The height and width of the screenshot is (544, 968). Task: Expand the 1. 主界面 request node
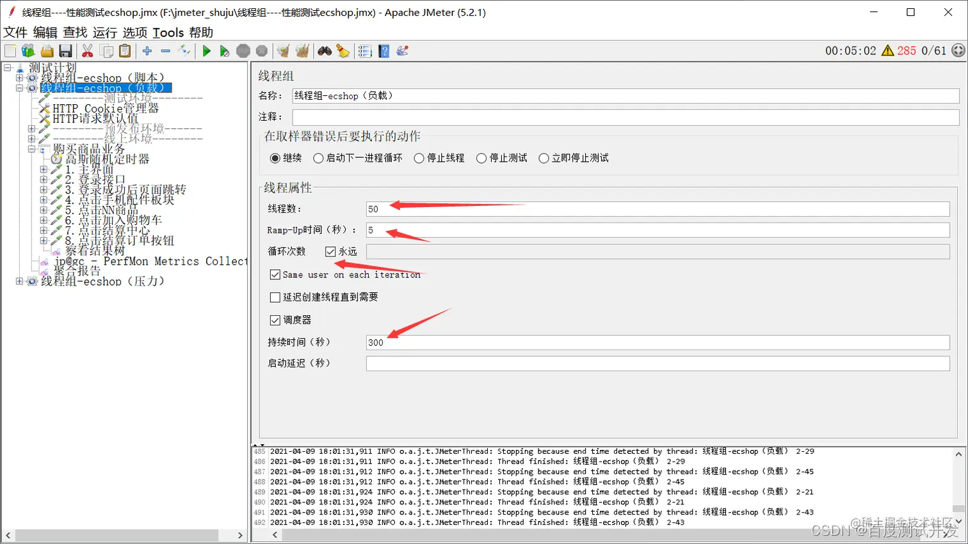click(44, 169)
